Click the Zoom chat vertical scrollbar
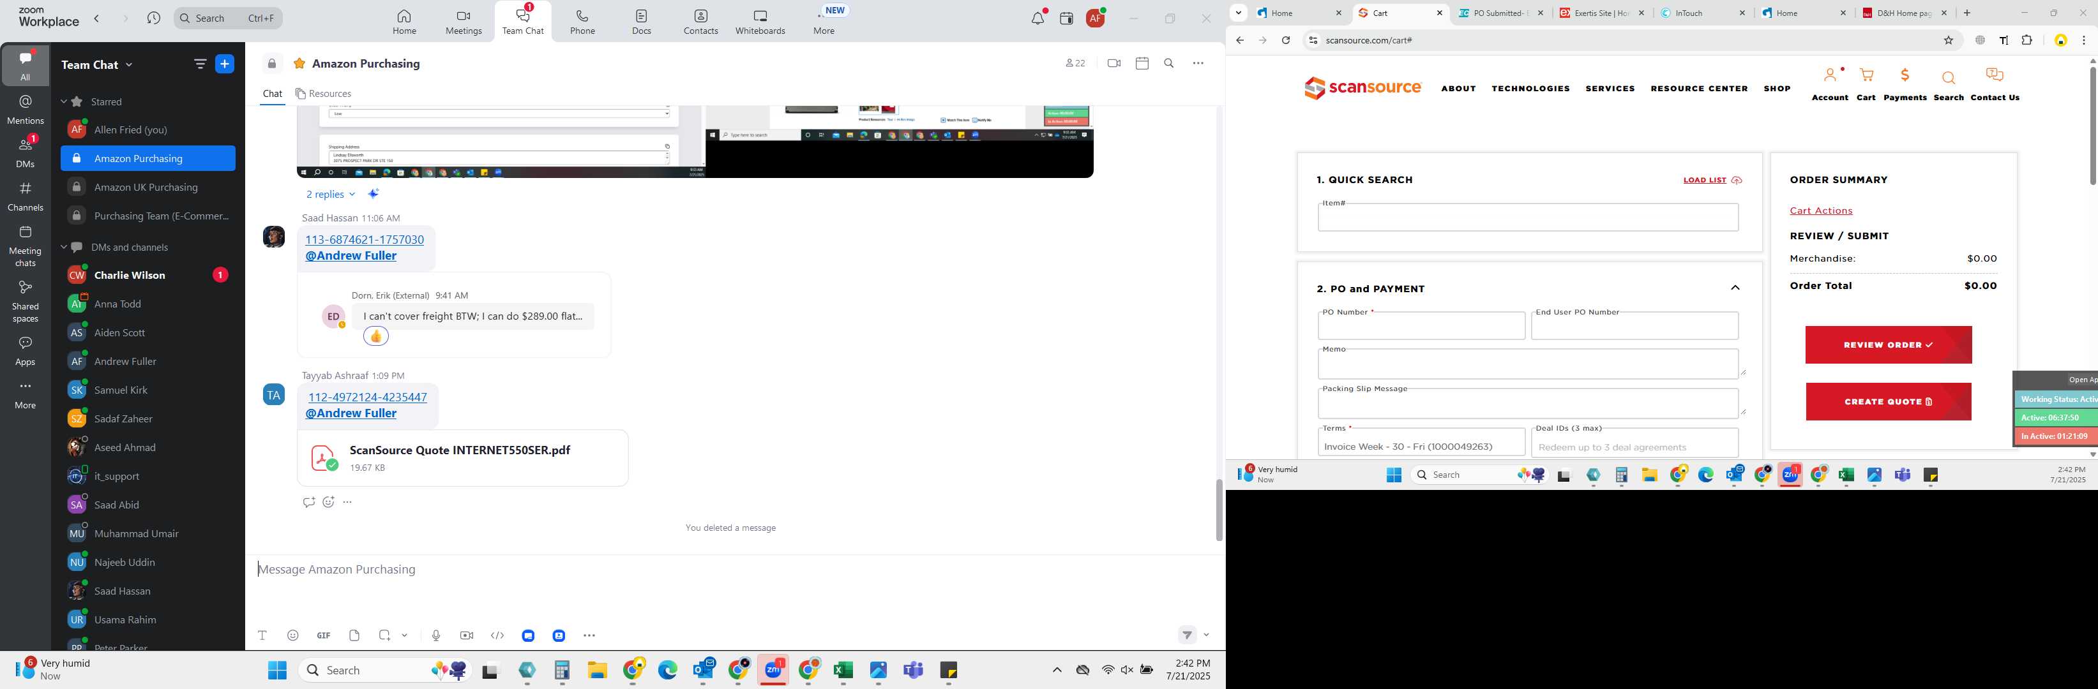The height and width of the screenshot is (689, 2098). tap(1218, 510)
